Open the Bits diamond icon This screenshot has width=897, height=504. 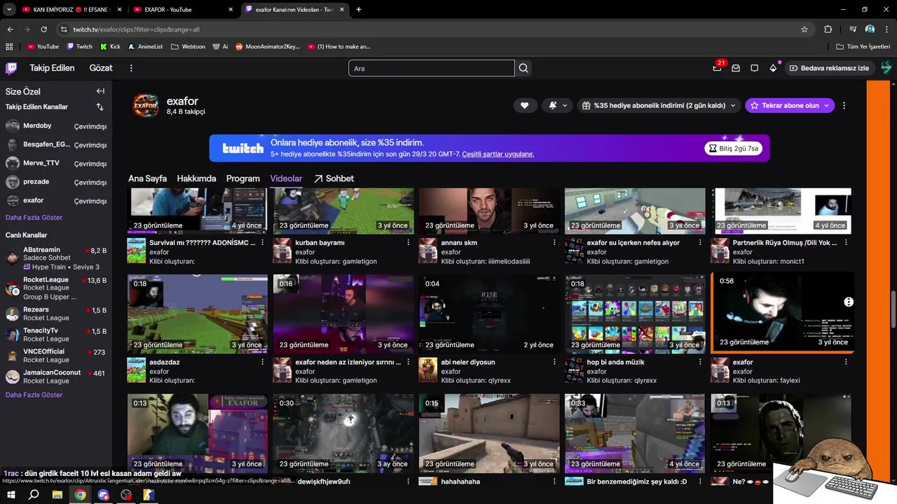[x=773, y=68]
